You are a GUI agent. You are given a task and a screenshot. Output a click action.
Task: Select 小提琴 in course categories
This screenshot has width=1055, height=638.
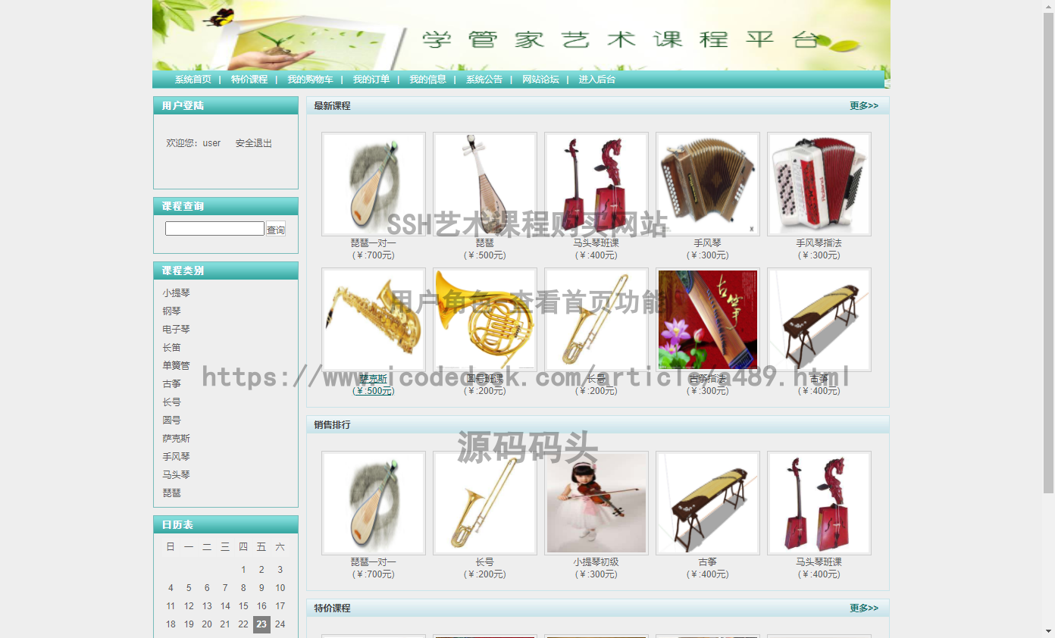pos(176,293)
